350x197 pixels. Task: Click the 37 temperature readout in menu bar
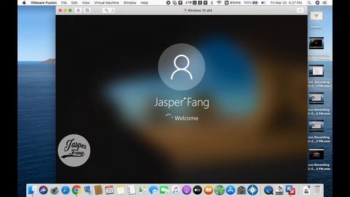tap(189, 3)
